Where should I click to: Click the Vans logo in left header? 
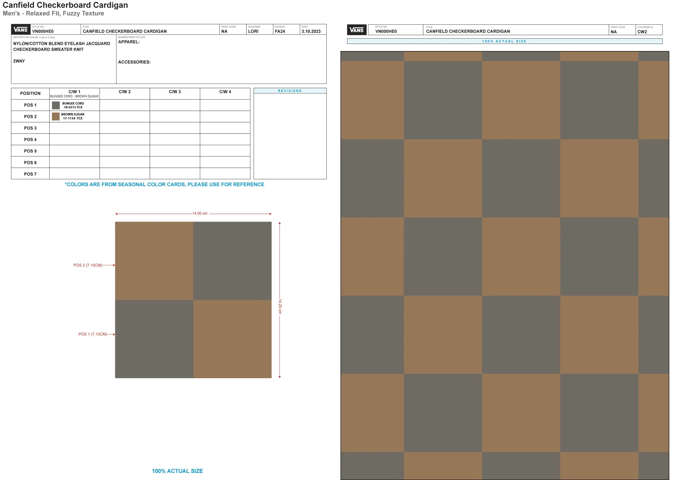coord(21,30)
